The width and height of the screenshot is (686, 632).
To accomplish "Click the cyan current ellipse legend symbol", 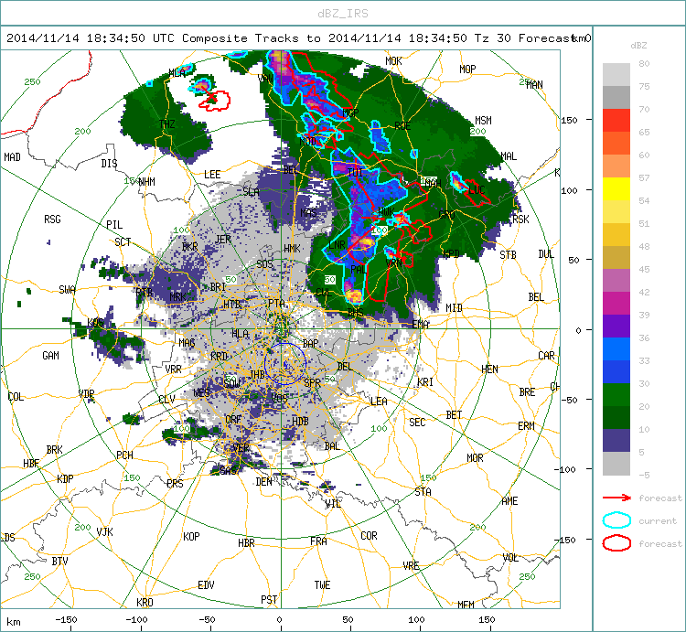I will point(616,520).
